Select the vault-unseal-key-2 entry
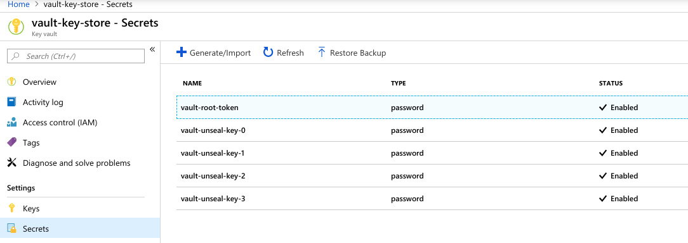Viewport: 688px width, 243px height. pyautogui.click(x=432, y=175)
